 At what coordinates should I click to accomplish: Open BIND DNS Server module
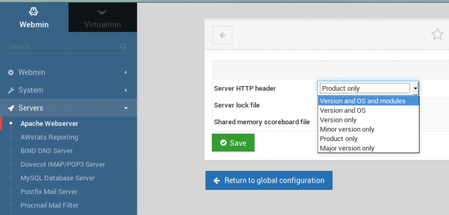pyautogui.click(x=47, y=150)
